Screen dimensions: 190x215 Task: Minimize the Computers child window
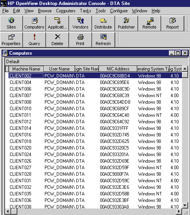click(172, 53)
